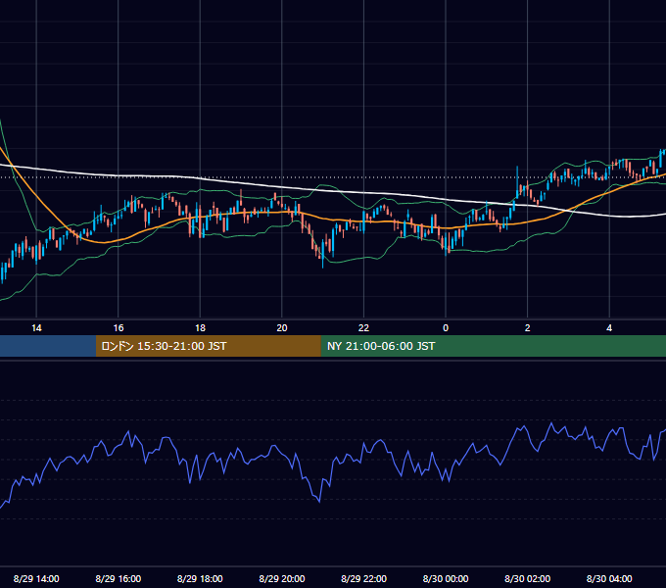Click the 2 hour axis label
Image resolution: width=666 pixels, height=588 pixels.
[528, 328]
